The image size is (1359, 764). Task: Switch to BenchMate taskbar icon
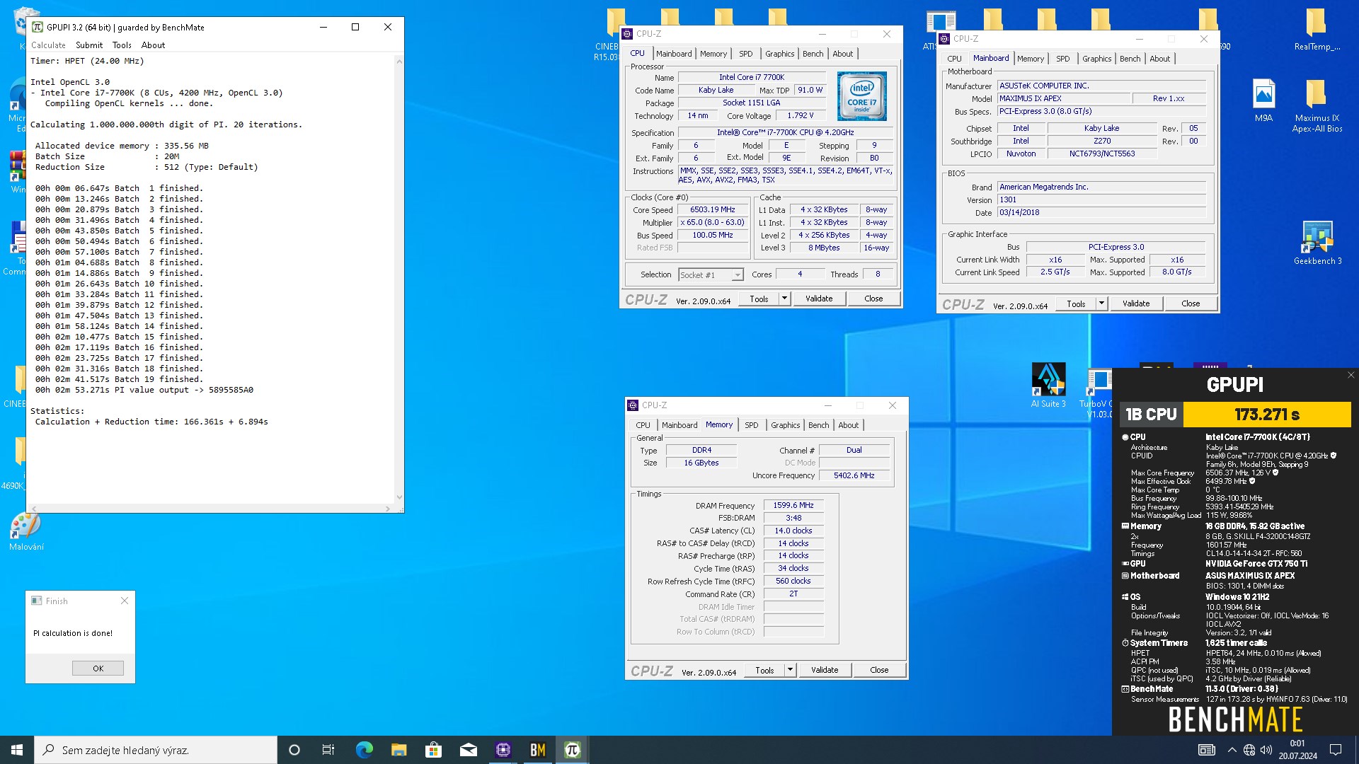click(x=537, y=750)
